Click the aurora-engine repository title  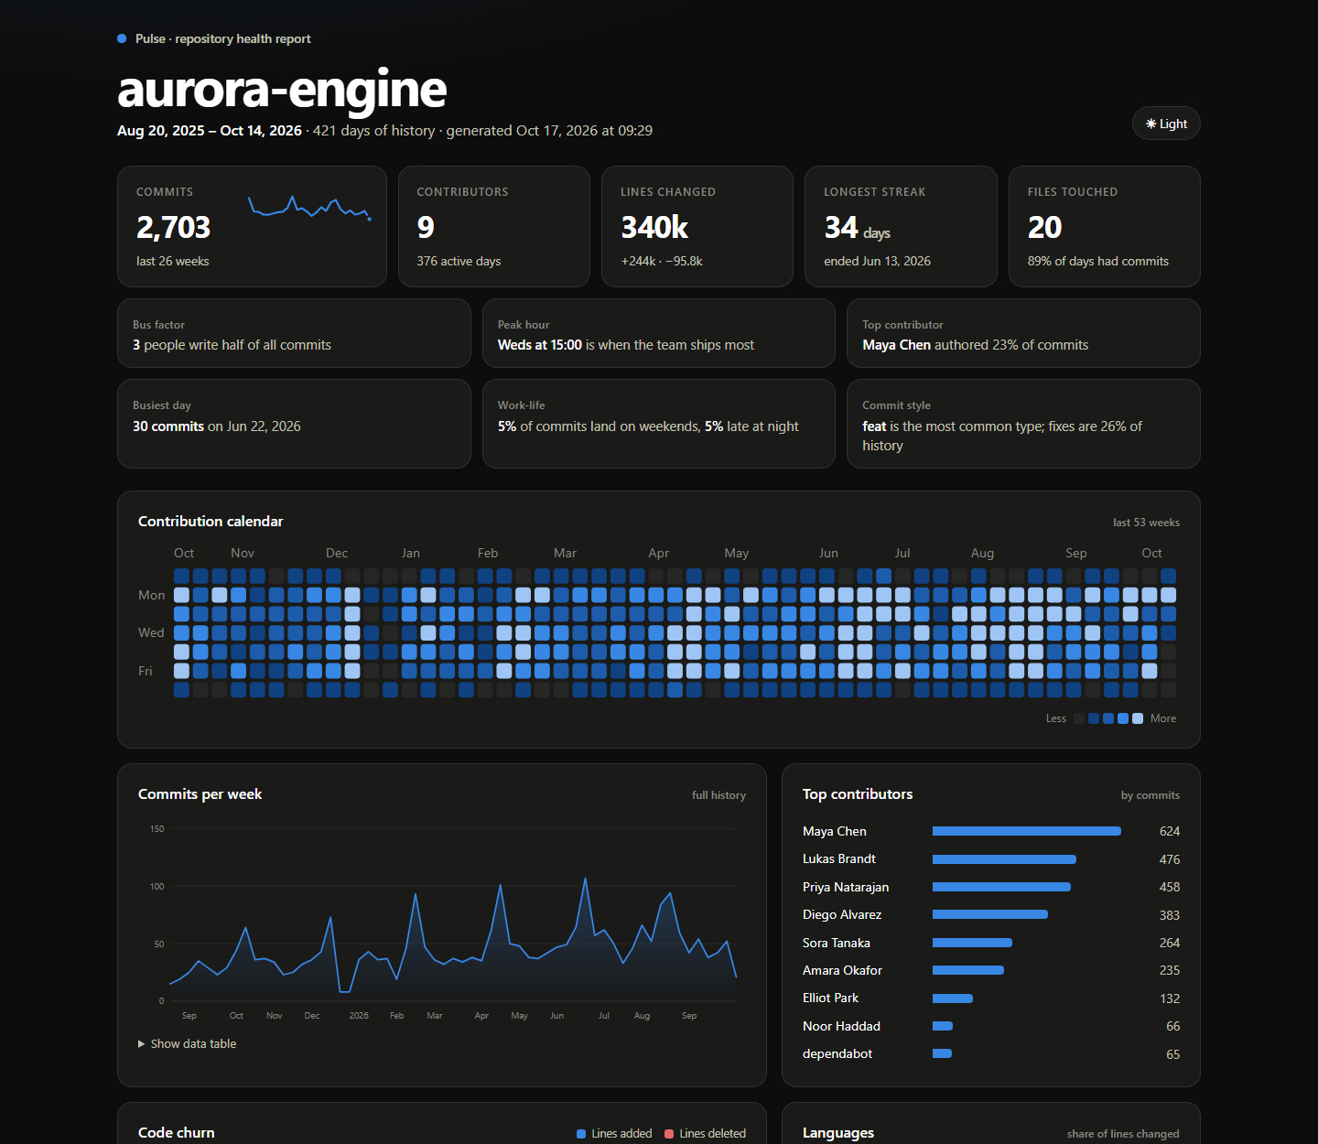click(282, 89)
